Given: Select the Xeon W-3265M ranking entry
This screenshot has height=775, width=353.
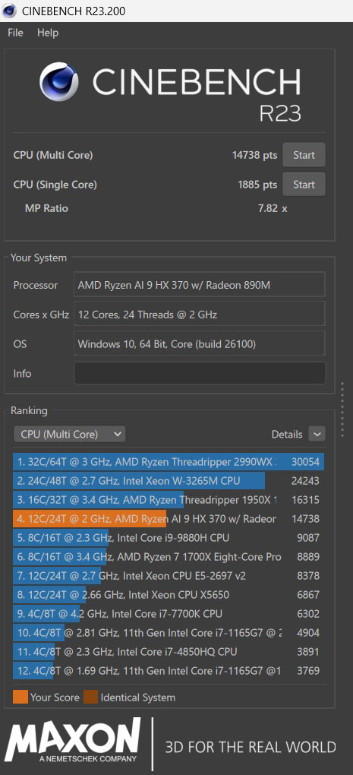Looking at the screenshot, I should point(169,481).
